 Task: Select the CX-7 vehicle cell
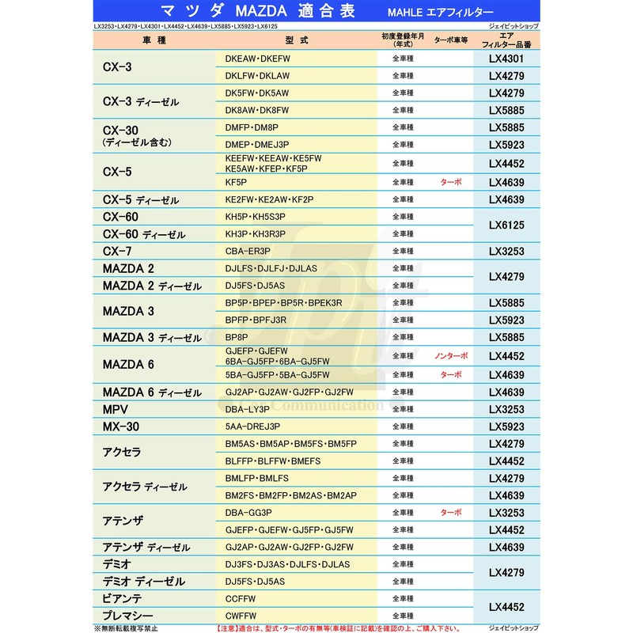[154, 251]
